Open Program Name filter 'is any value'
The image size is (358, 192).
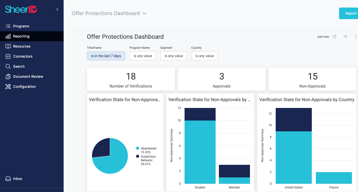pos(143,56)
